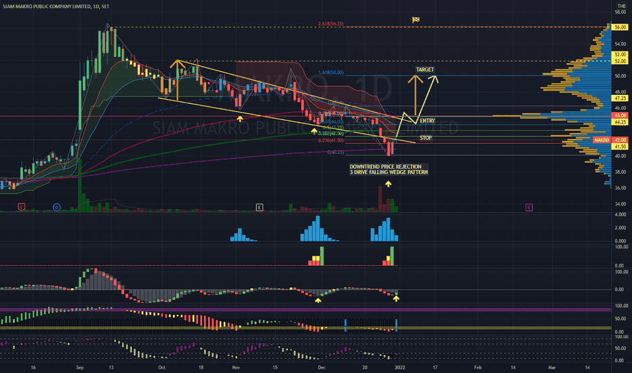Click the 36.00 price scale value

click(620, 188)
